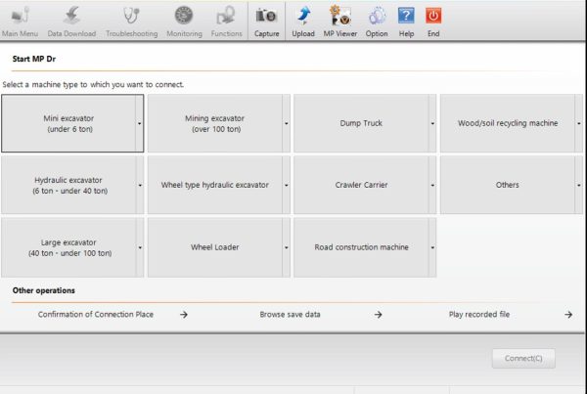Expand Road construction machine dropdown arrow
This screenshot has width=587, height=394.
(432, 247)
